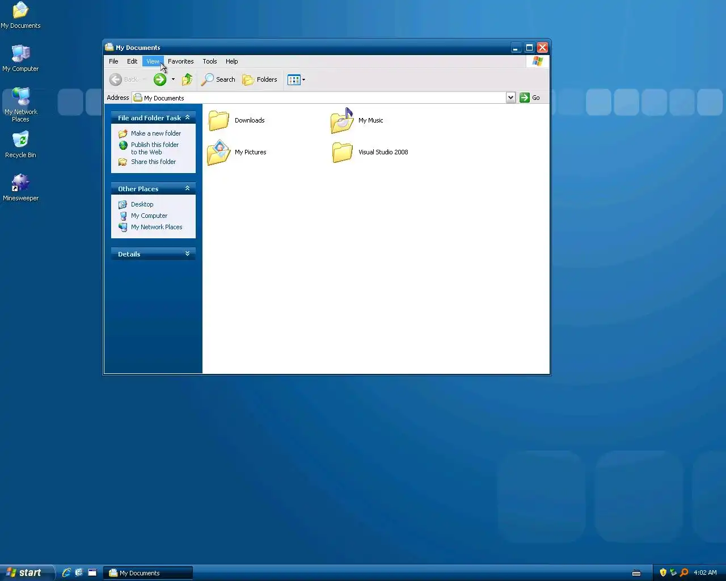The height and width of the screenshot is (581, 726).
Task: Click the security shield tray icon
Action: coord(662,572)
